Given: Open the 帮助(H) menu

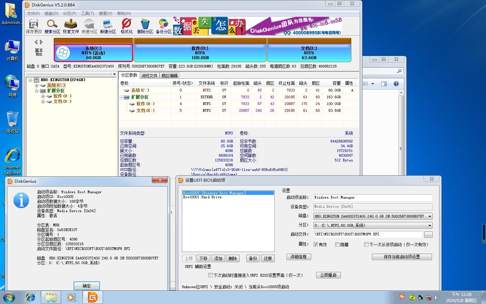Looking at the screenshot, I should (124, 14).
